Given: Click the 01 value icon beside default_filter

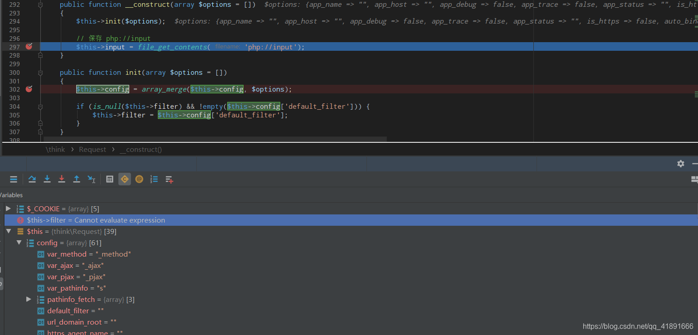Looking at the screenshot, I should tap(41, 311).
